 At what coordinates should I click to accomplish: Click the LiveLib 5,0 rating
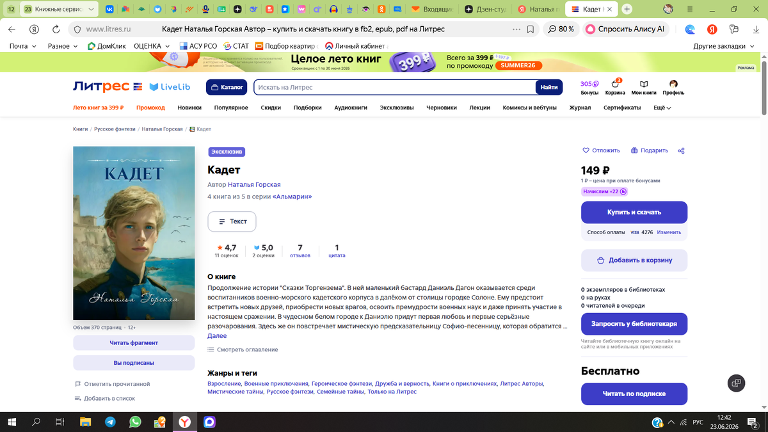[x=263, y=251]
